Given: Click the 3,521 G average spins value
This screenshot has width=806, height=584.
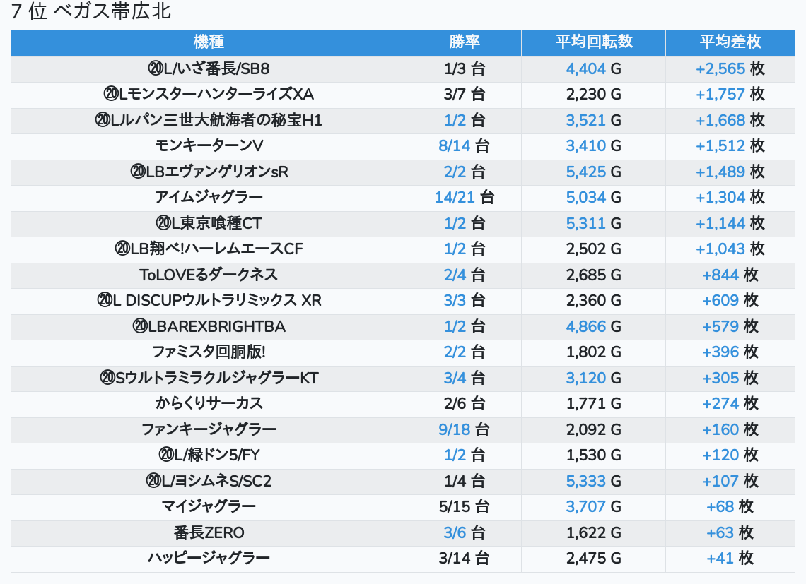Looking at the screenshot, I should point(594,120).
